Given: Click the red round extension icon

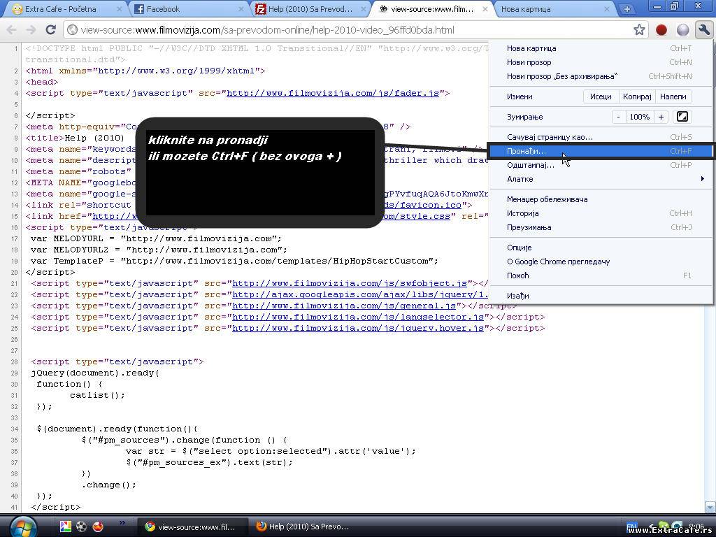Looking at the screenshot, I should click(x=661, y=30).
